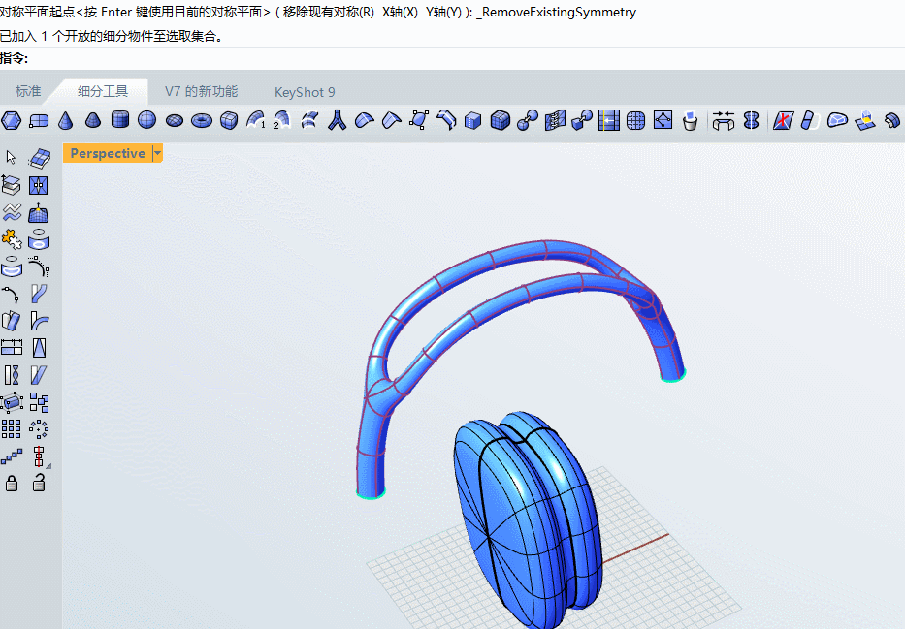The width and height of the screenshot is (905, 629).
Task: Open the Perspective viewport dropdown arrow
Action: pyautogui.click(x=157, y=153)
